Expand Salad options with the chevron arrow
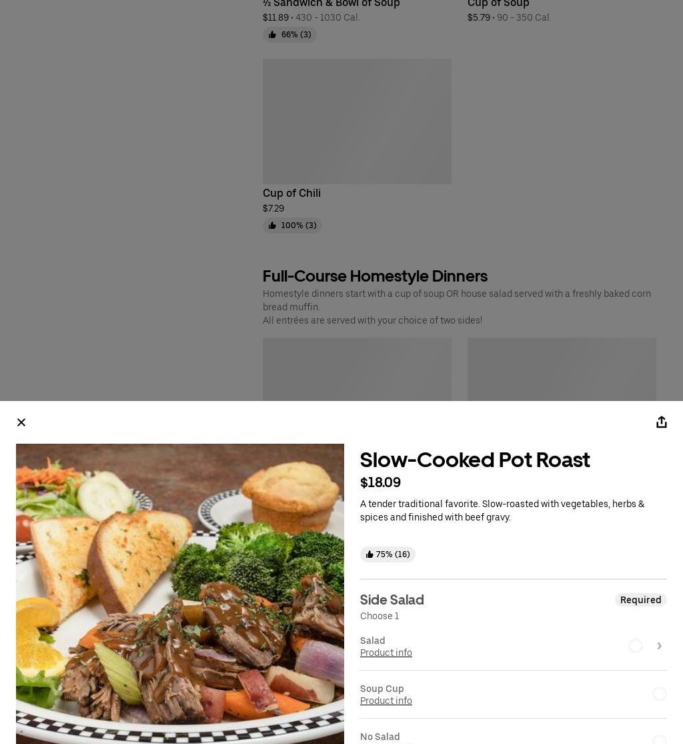 tap(659, 646)
